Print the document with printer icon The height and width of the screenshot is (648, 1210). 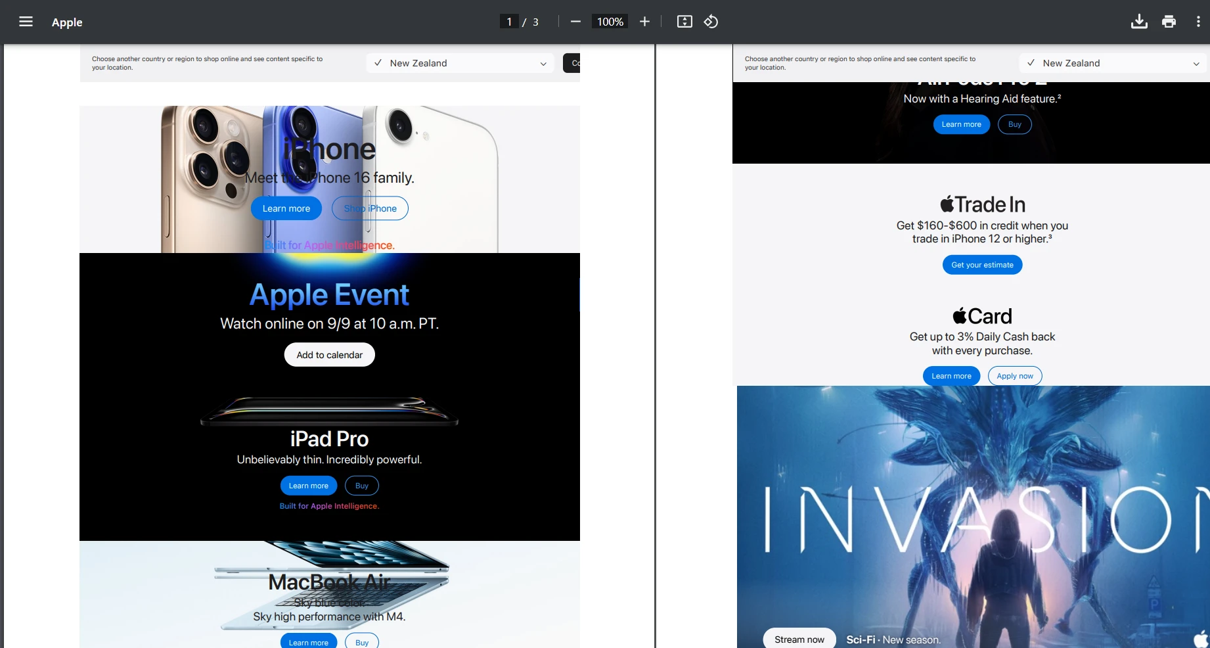click(x=1169, y=22)
